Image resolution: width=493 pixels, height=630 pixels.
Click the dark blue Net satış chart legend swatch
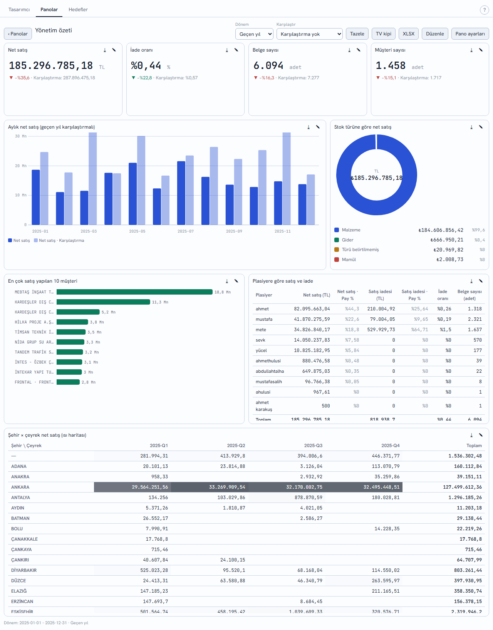click(10, 240)
